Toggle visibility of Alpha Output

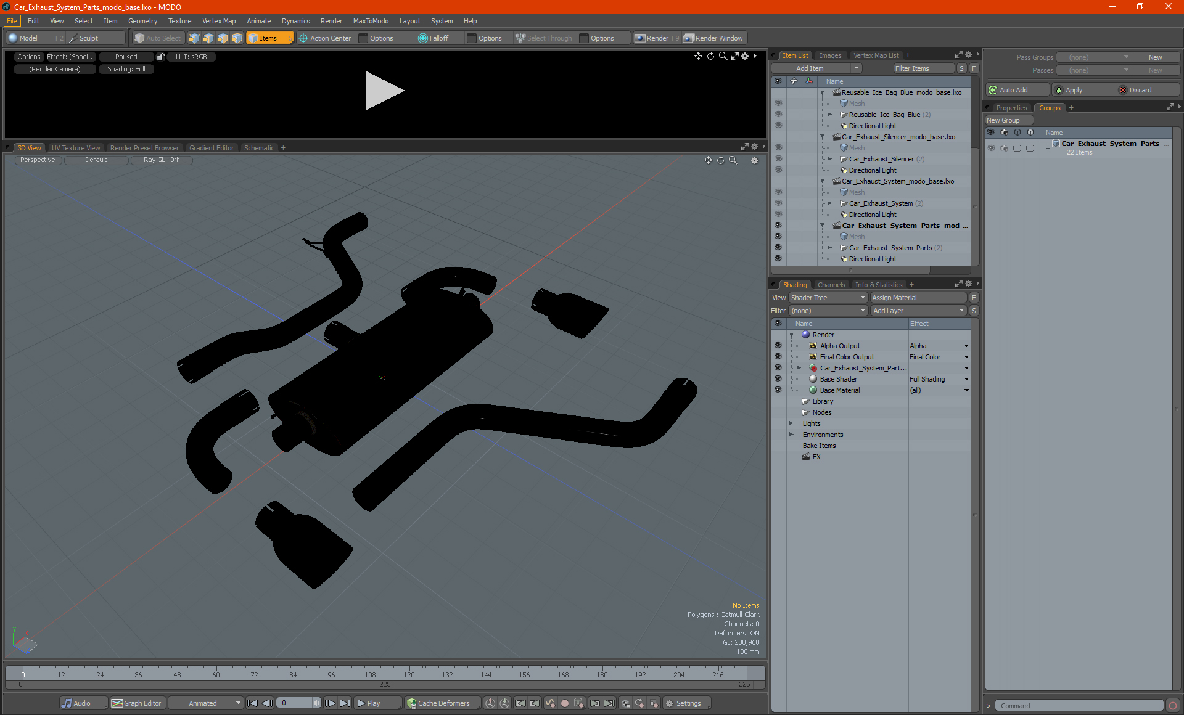pos(778,346)
